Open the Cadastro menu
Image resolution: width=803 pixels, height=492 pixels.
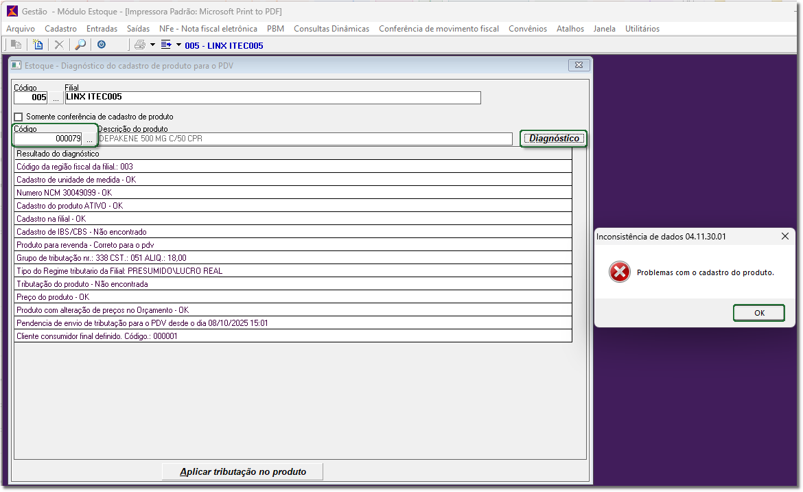pyautogui.click(x=60, y=29)
